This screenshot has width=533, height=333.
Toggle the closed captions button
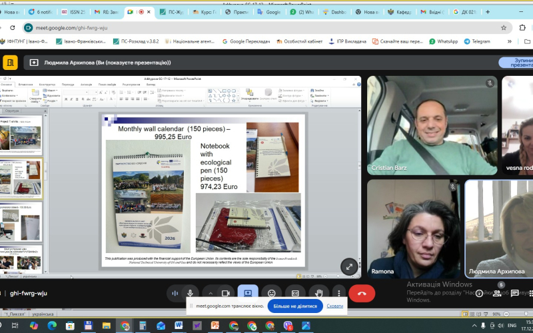(x=295, y=293)
